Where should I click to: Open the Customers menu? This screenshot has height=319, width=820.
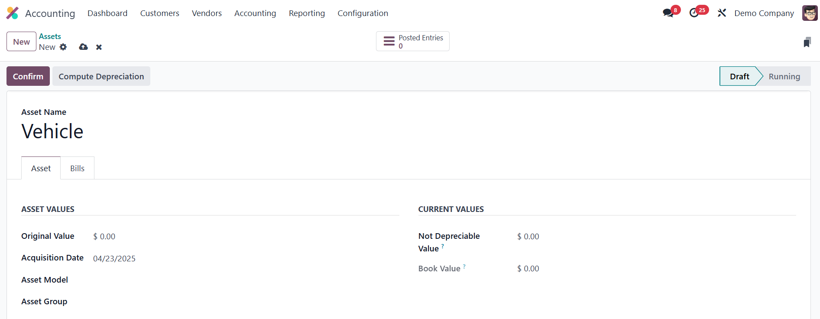(159, 13)
